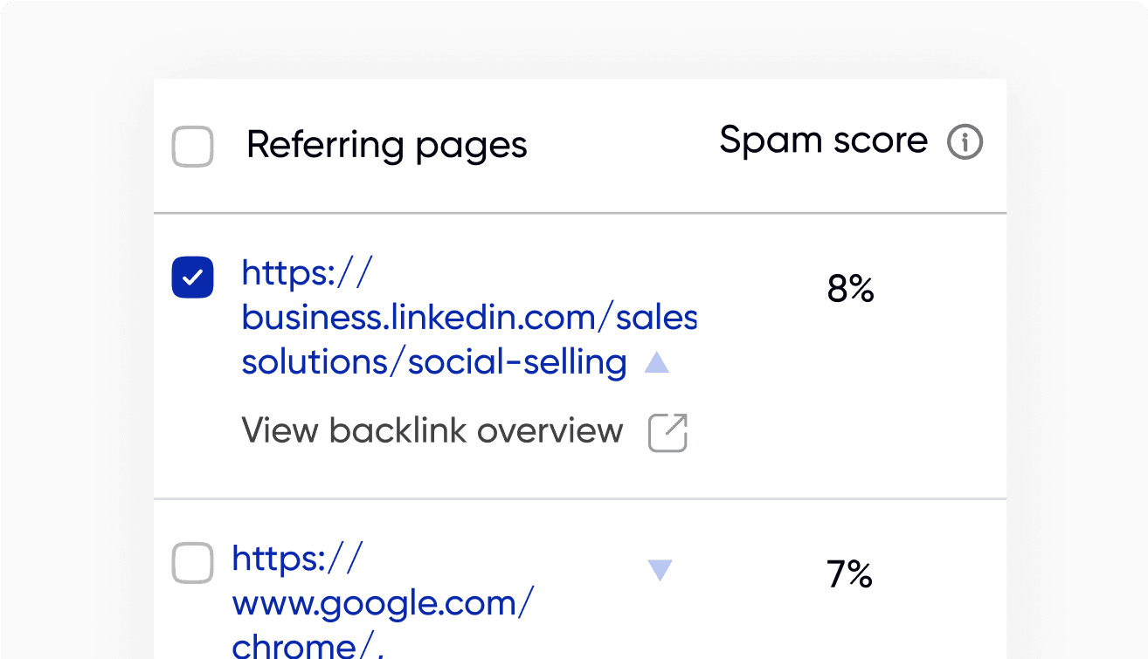Check the Google Chrome referring page checkbox
Viewport: 1148px width, 659px height.
192,563
